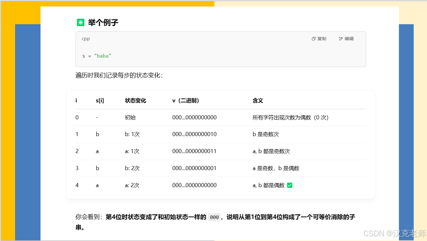Click the dash cell in row 0

point(97,117)
